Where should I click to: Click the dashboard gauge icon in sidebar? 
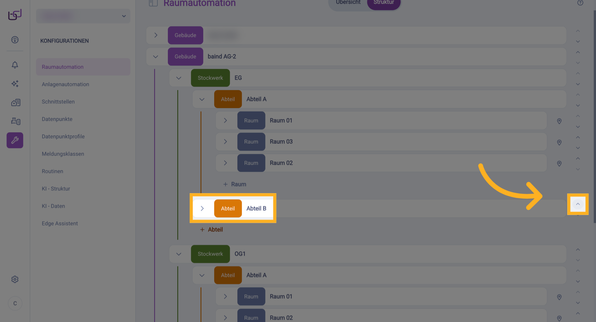coord(15,40)
